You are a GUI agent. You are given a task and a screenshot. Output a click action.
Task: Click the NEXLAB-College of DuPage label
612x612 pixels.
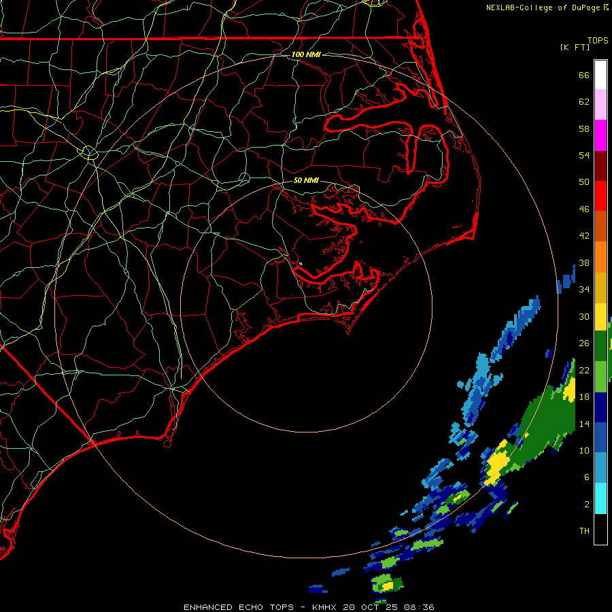click(543, 7)
